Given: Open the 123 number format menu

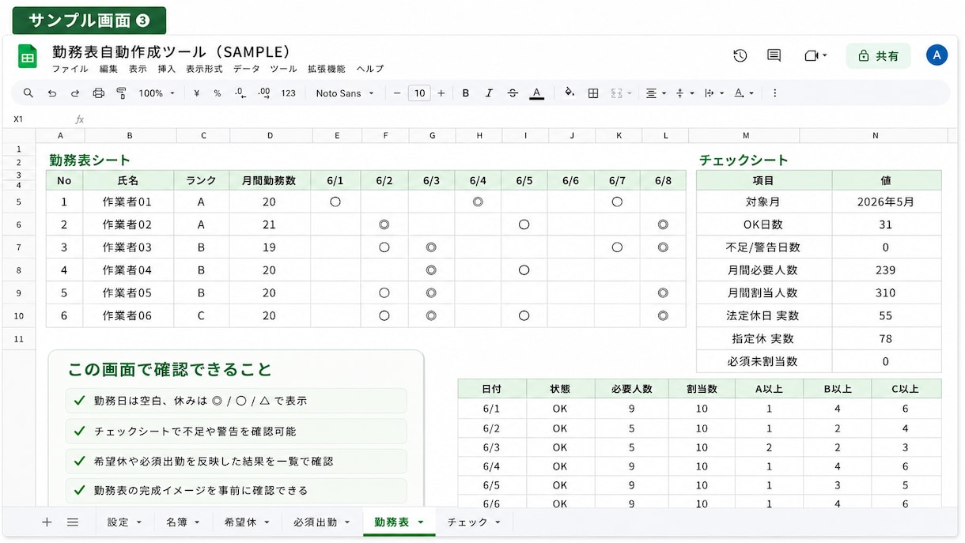Looking at the screenshot, I should [288, 93].
